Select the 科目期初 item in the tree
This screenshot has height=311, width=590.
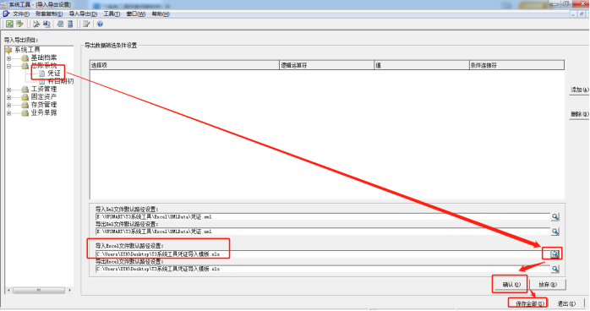(60, 81)
